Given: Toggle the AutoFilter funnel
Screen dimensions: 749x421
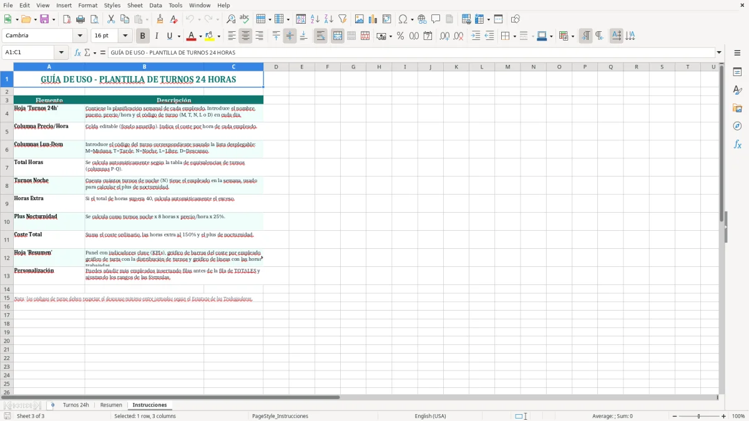Looking at the screenshot, I should pos(342,19).
